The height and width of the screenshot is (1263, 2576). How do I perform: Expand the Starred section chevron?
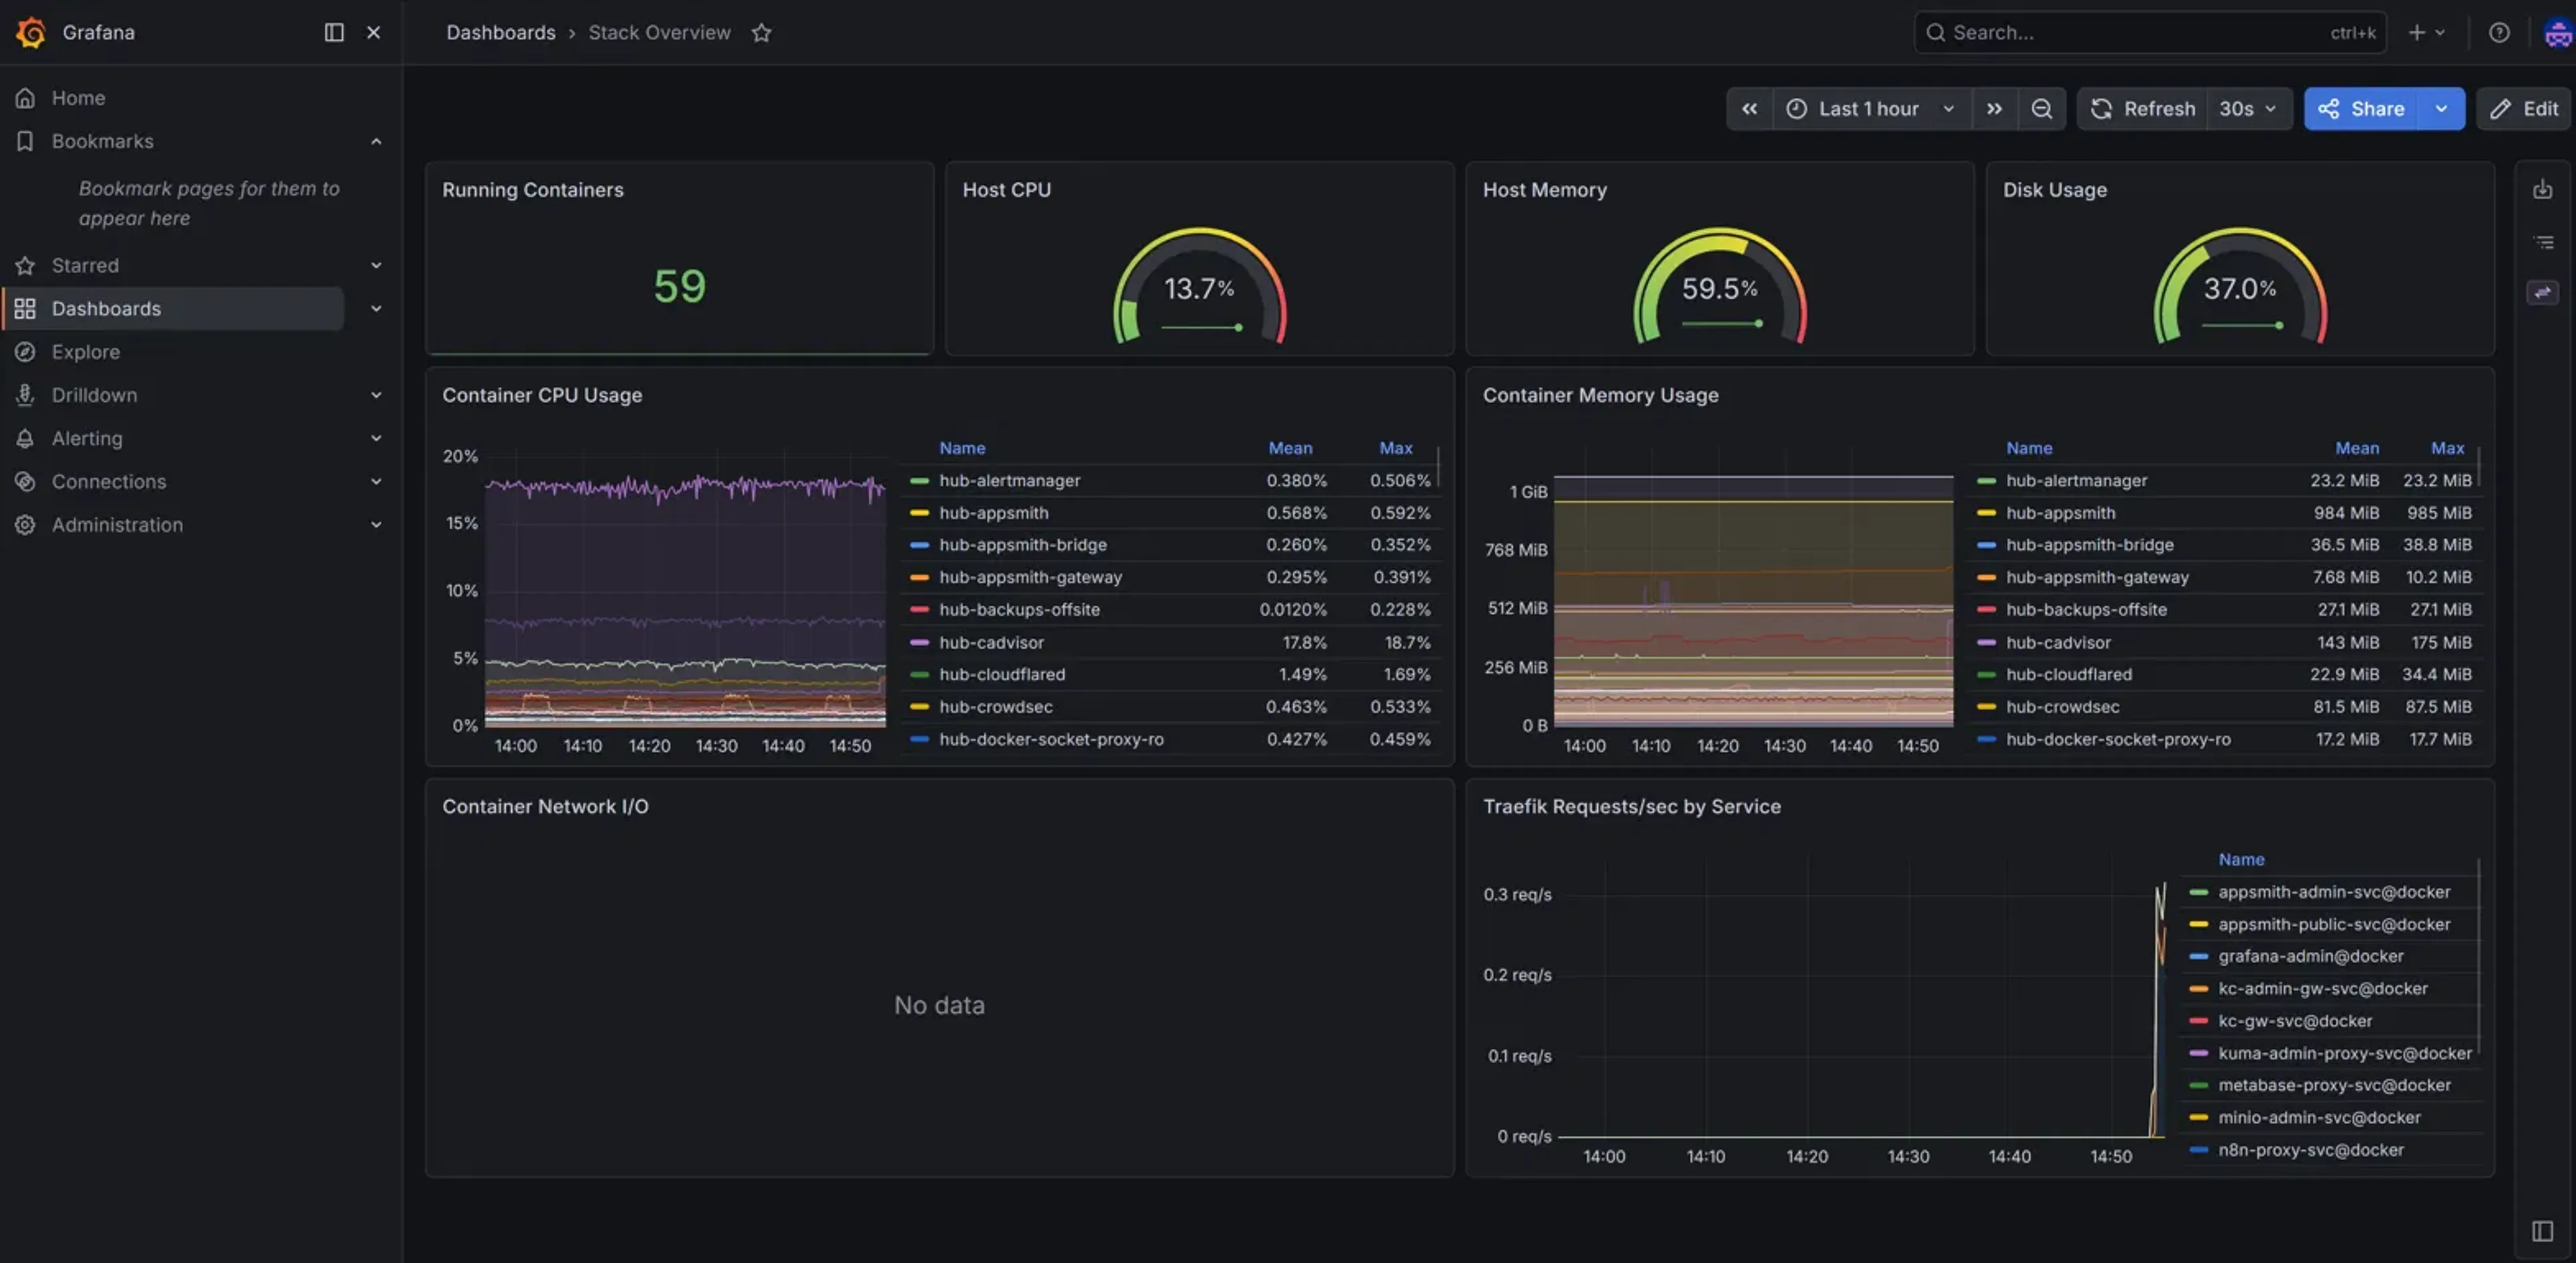[376, 265]
